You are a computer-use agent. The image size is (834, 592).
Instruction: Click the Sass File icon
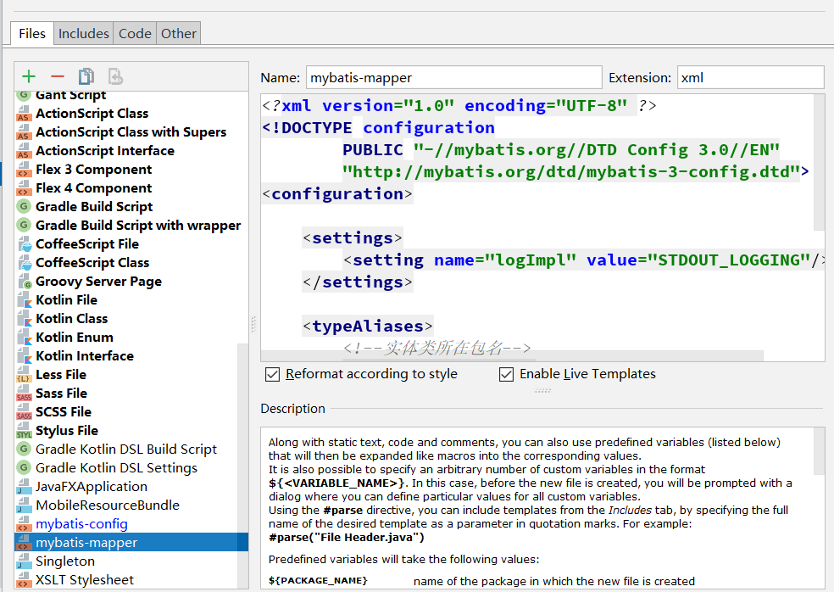tap(24, 394)
